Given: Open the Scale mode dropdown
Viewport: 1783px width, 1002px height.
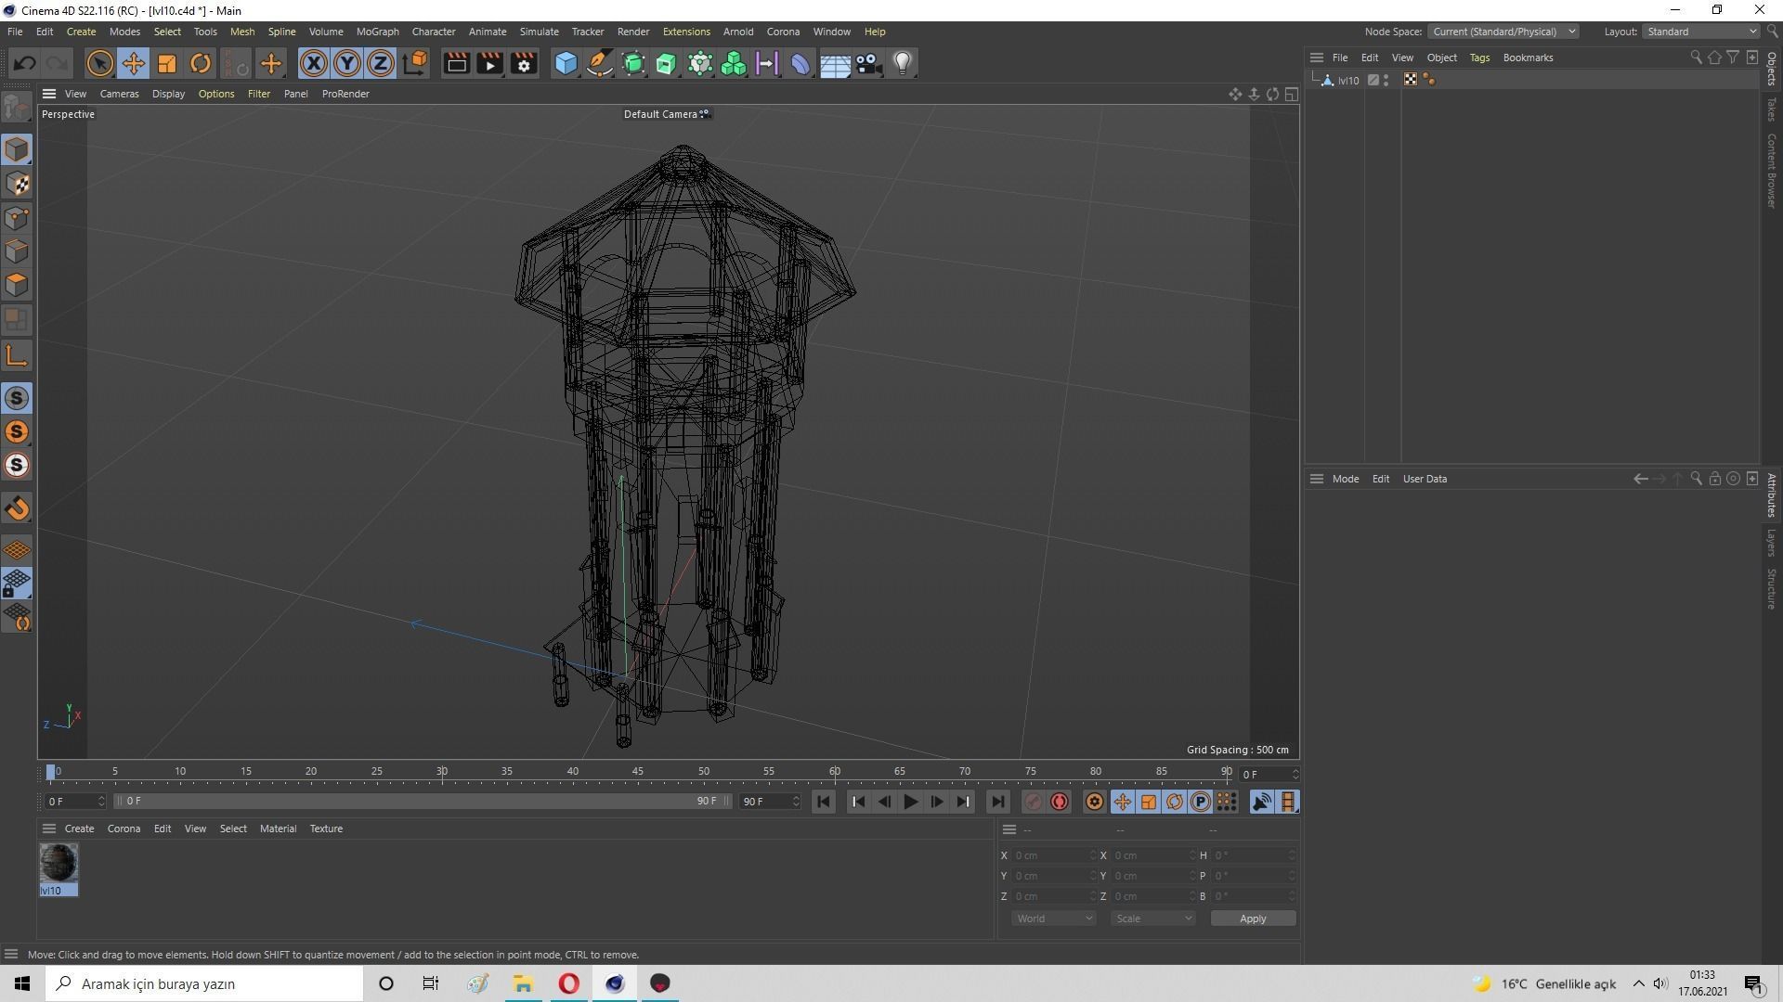Looking at the screenshot, I should click(x=1152, y=918).
